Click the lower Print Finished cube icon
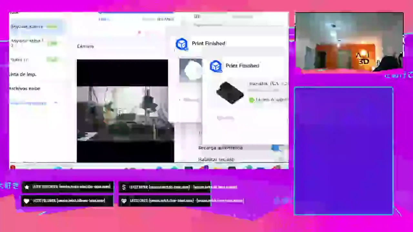This screenshot has height=232, width=413. coord(216,66)
